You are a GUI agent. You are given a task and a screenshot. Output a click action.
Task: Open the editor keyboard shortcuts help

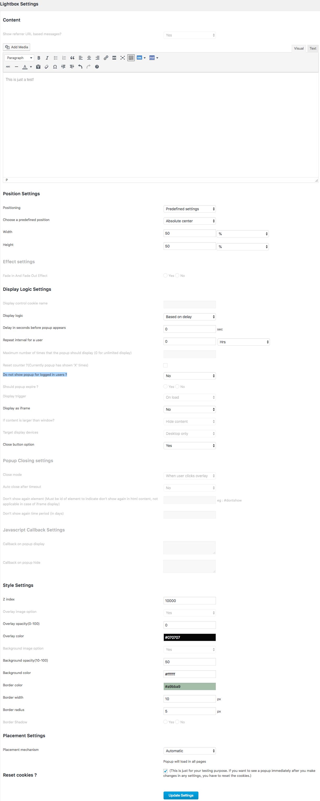point(97,67)
